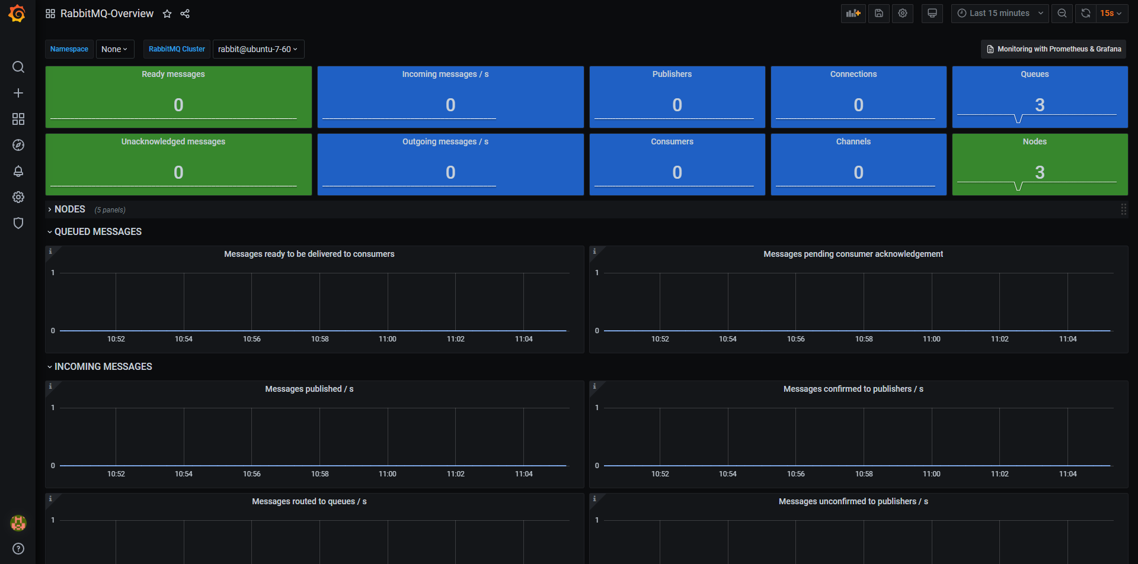Open Server Admin shield icon
Viewport: 1138px width, 564px height.
coord(18,223)
